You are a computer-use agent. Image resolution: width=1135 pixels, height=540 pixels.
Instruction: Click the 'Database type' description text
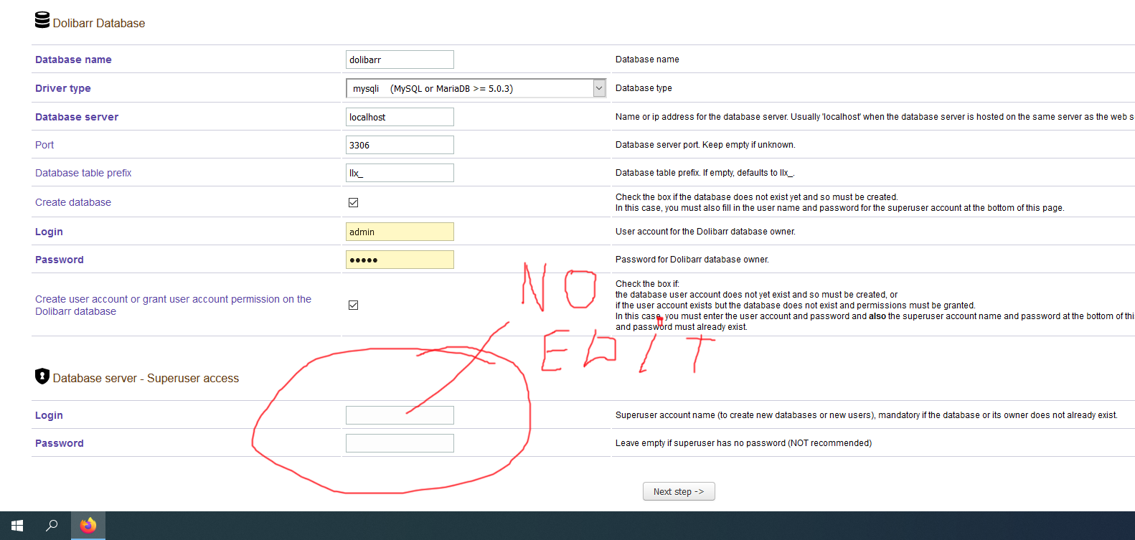click(644, 88)
